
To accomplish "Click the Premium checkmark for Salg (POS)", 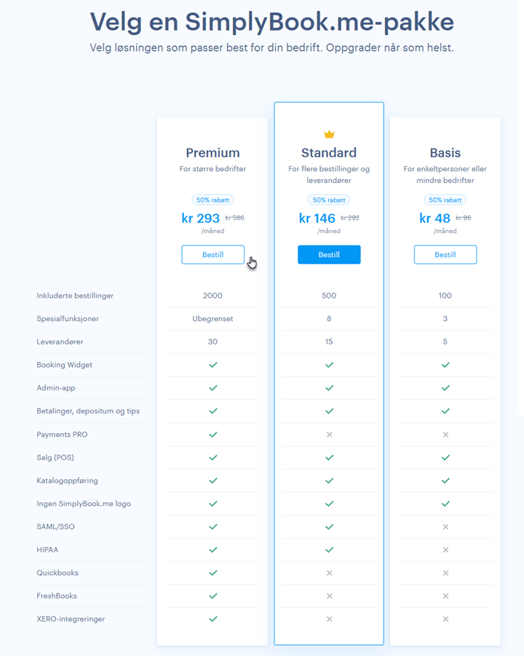I will point(213,457).
